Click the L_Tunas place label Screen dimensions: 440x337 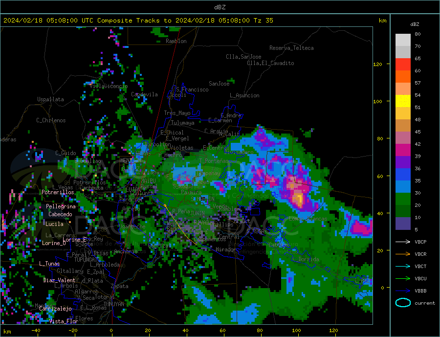tap(49, 264)
